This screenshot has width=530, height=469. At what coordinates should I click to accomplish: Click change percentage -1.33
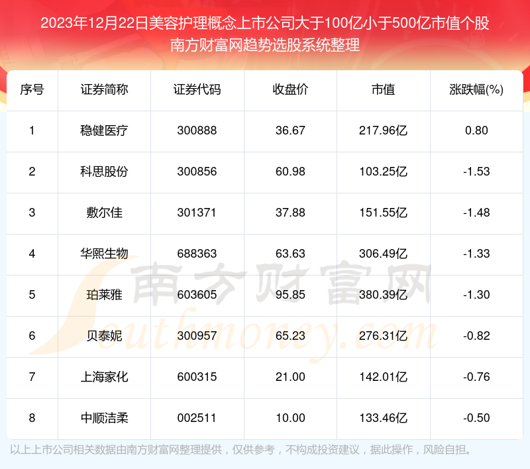pos(476,254)
